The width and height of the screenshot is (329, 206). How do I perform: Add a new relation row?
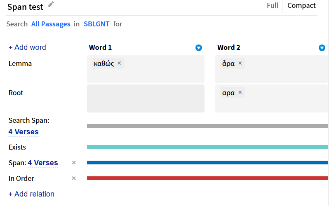[x=31, y=194]
